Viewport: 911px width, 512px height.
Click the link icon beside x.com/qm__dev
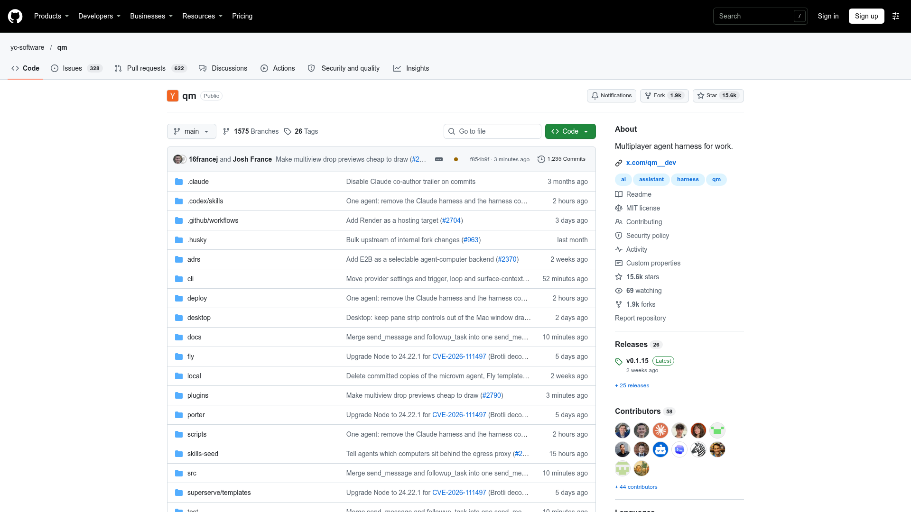[619, 163]
